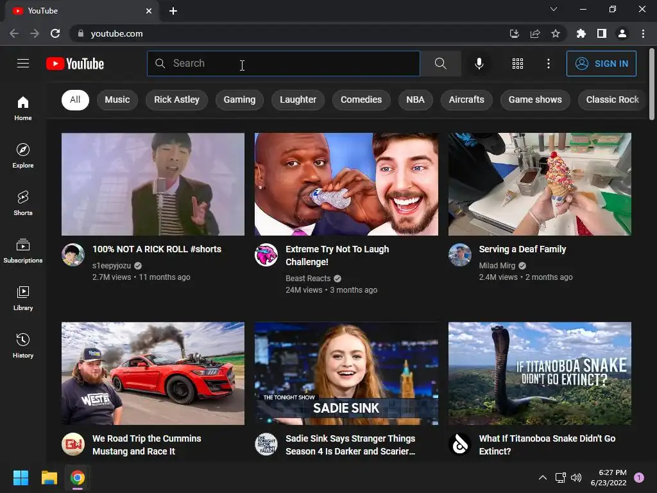Open Subscriptions in the sidebar

point(23,251)
